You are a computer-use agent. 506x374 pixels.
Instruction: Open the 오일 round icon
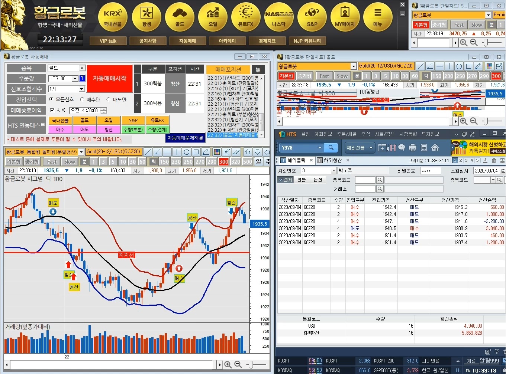click(x=213, y=17)
